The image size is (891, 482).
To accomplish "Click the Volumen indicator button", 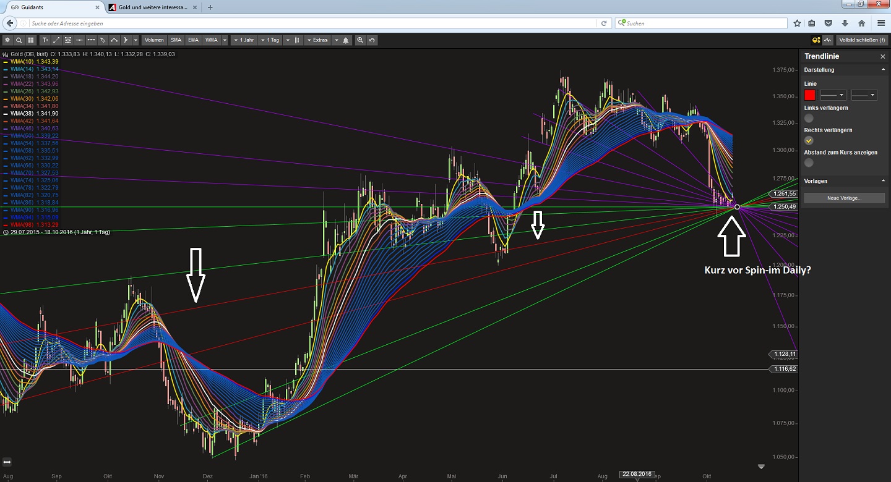I will coord(154,40).
